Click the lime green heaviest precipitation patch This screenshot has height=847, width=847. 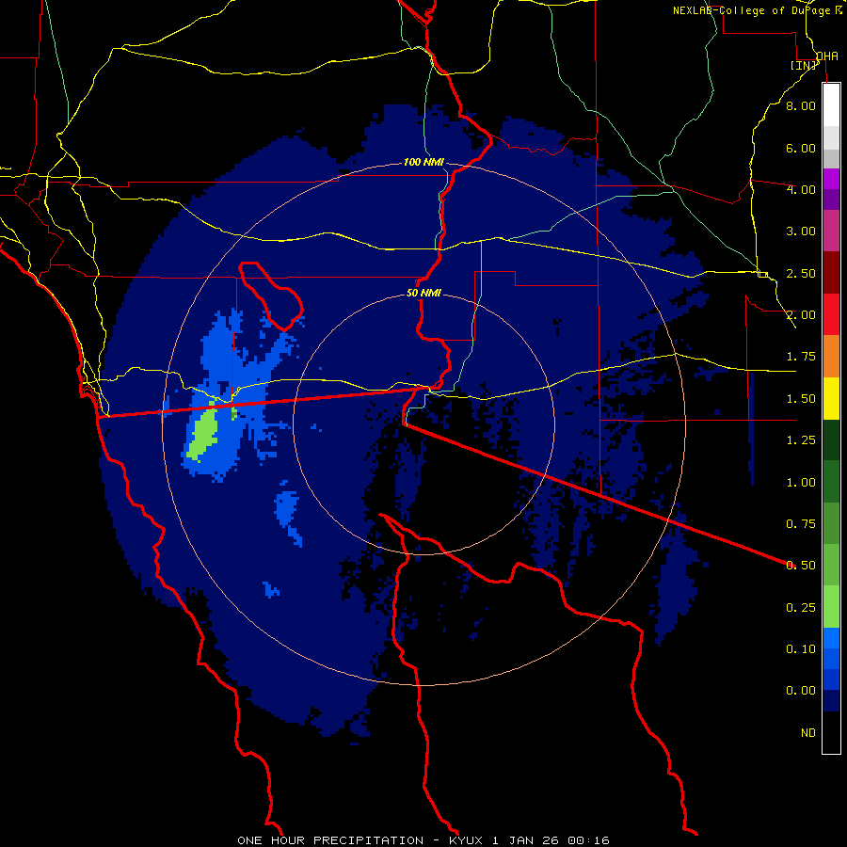203,434
